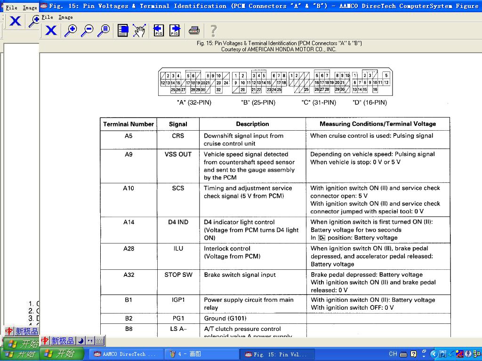The height and width of the screenshot is (361, 482).
Task: Click the CH language indicator in the taskbar
Action: (x=393, y=354)
